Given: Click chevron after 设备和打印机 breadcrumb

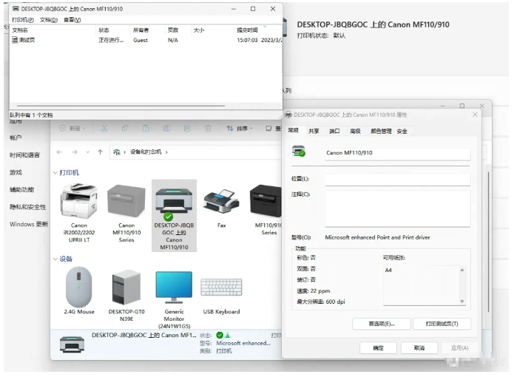Looking at the screenshot, I should [166, 152].
